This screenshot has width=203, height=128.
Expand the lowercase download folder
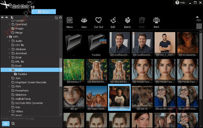coord(9,53)
